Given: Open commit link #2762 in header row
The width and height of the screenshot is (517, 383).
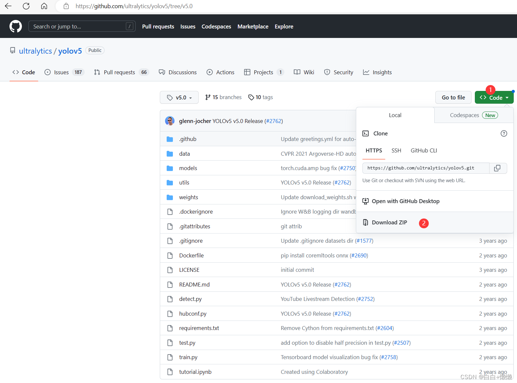Looking at the screenshot, I should click(274, 121).
